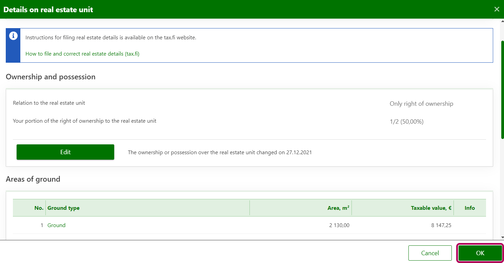Click the 2 130,00 area value cell

339,225
